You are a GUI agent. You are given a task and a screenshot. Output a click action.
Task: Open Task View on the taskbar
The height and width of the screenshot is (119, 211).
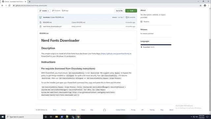coord(51,117)
